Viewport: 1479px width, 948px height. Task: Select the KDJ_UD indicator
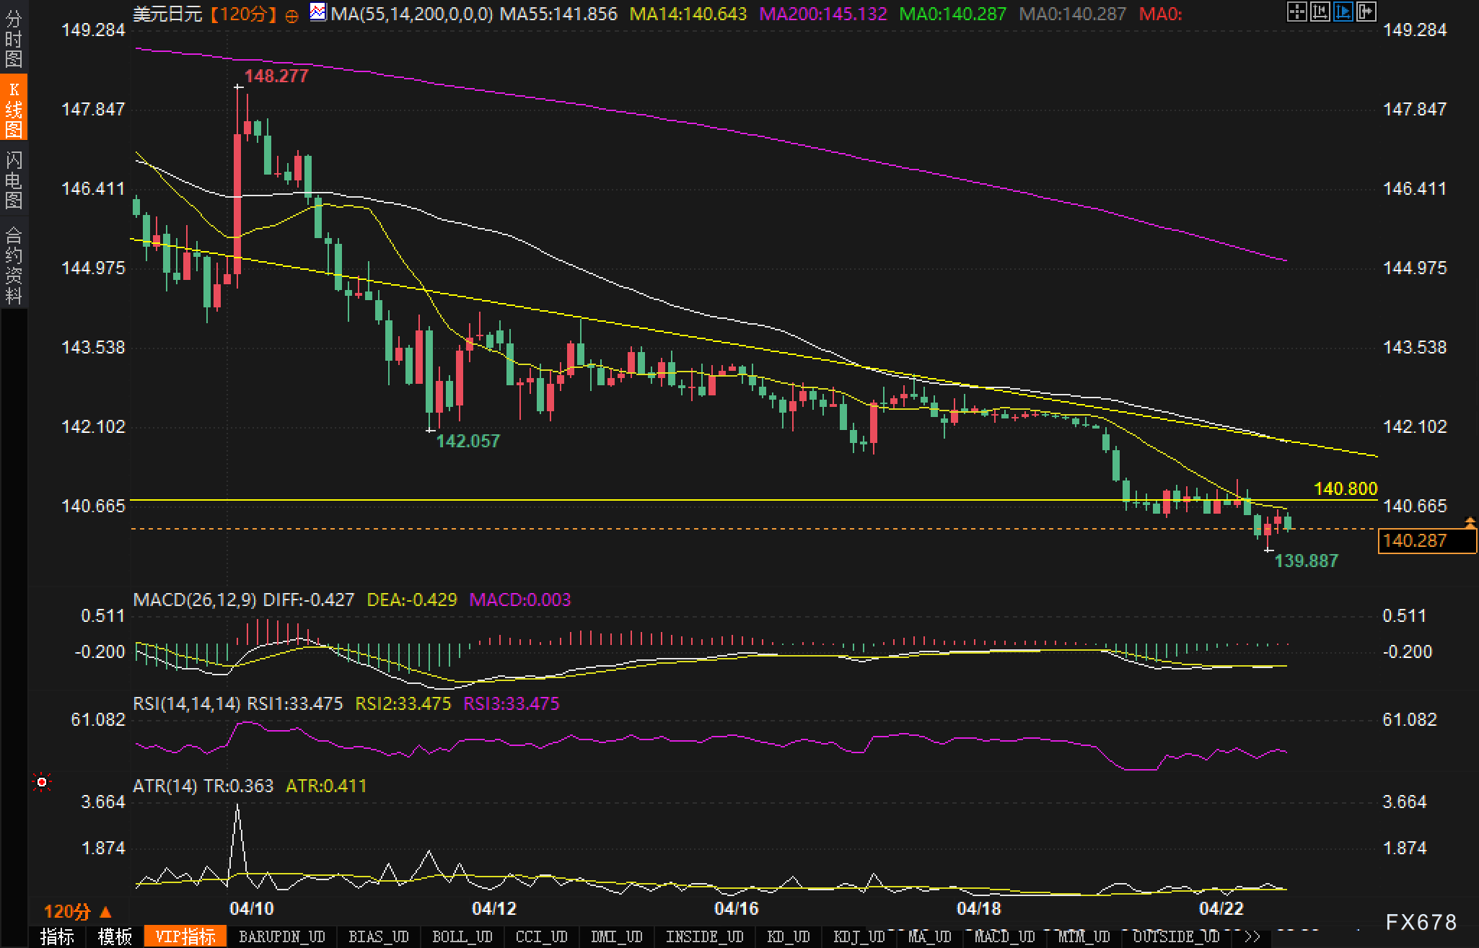tap(859, 936)
